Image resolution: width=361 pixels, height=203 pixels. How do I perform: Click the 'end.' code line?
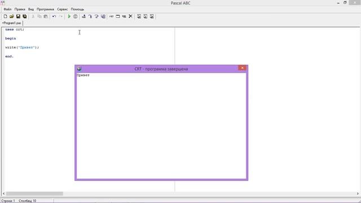[10, 56]
